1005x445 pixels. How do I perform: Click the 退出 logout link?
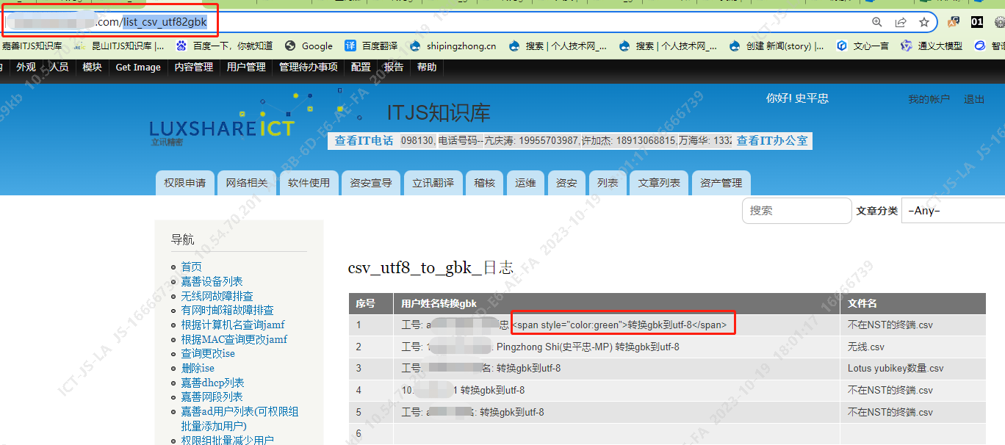coord(974,99)
